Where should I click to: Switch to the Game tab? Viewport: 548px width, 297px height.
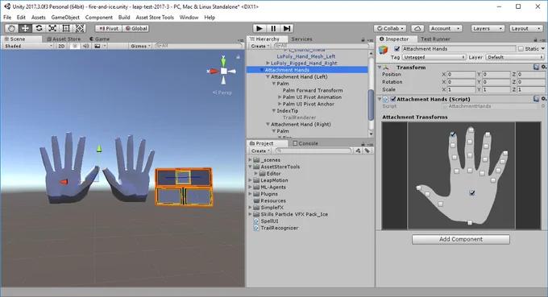click(x=100, y=39)
